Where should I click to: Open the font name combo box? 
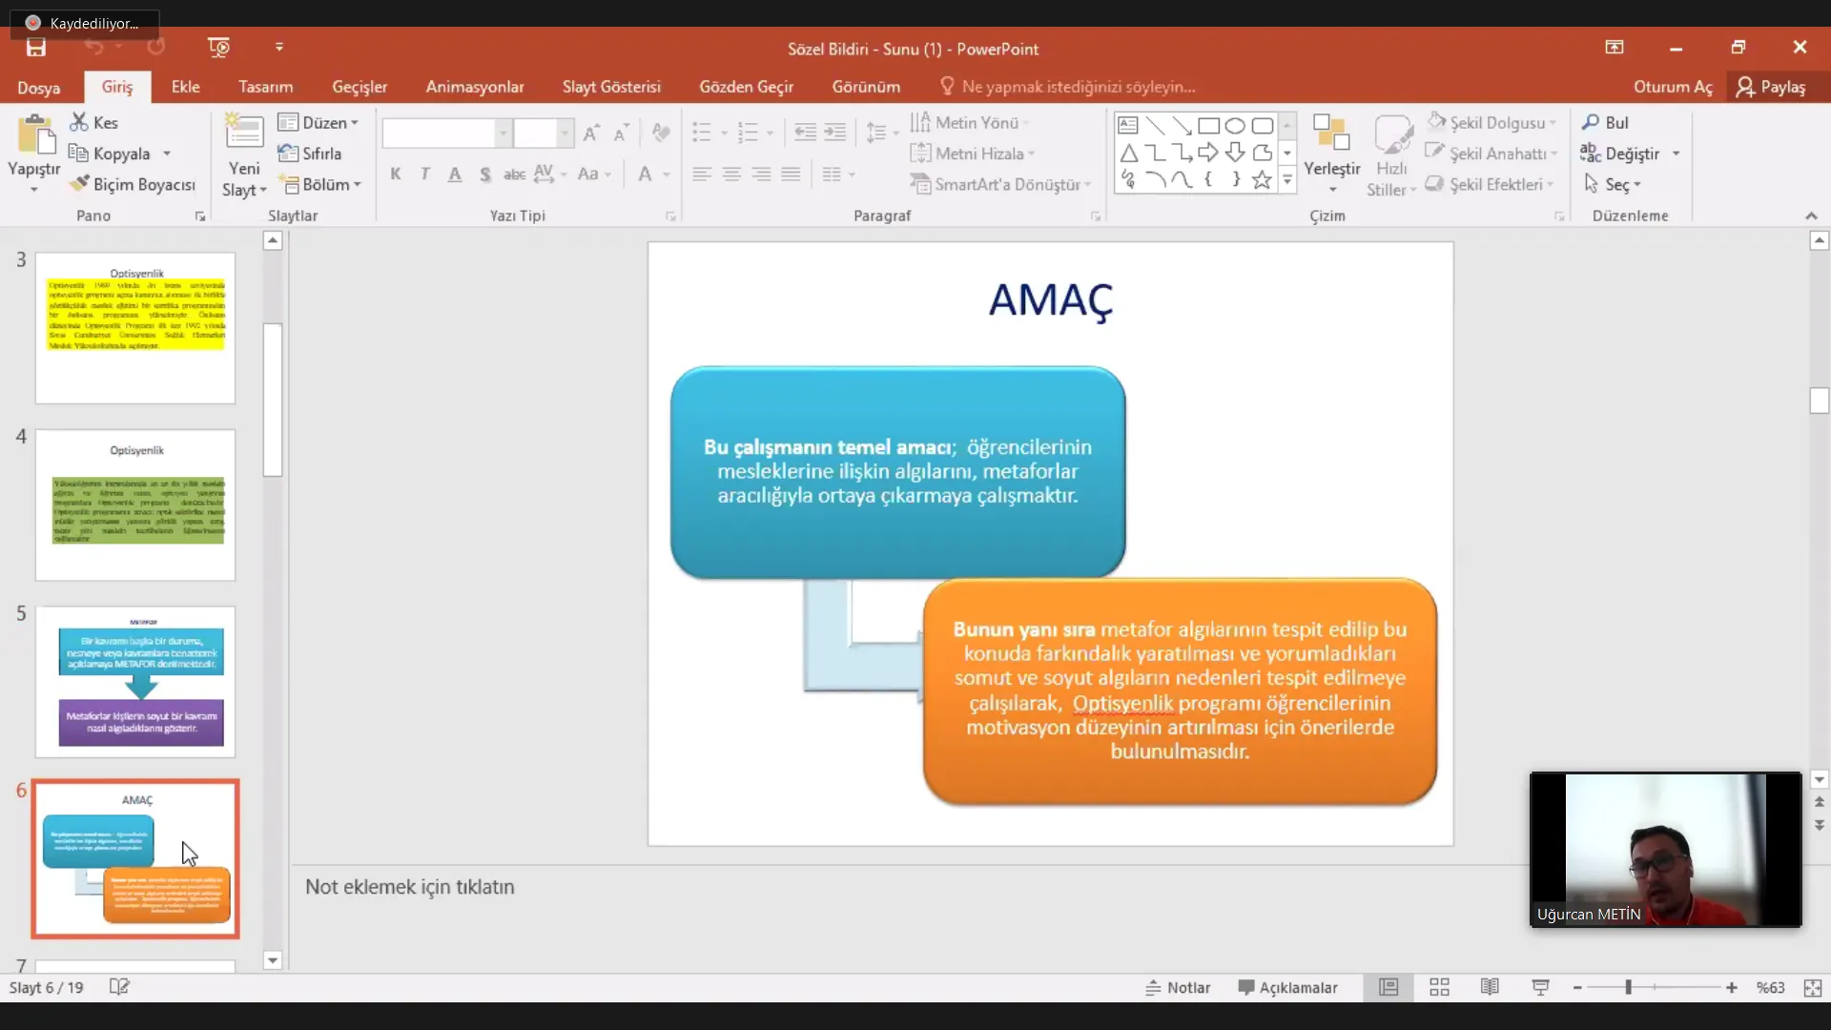(445, 134)
